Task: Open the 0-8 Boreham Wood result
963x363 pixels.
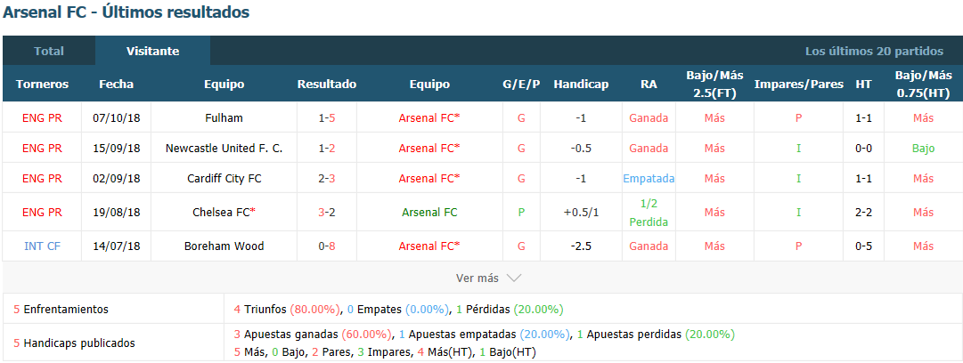Action: [327, 246]
